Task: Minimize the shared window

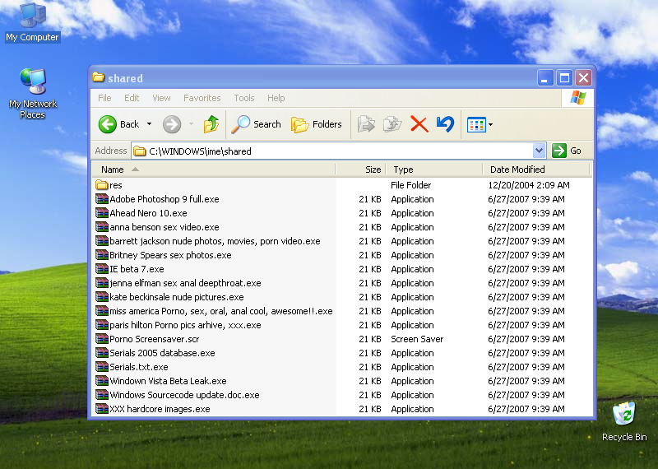Action: coord(544,78)
